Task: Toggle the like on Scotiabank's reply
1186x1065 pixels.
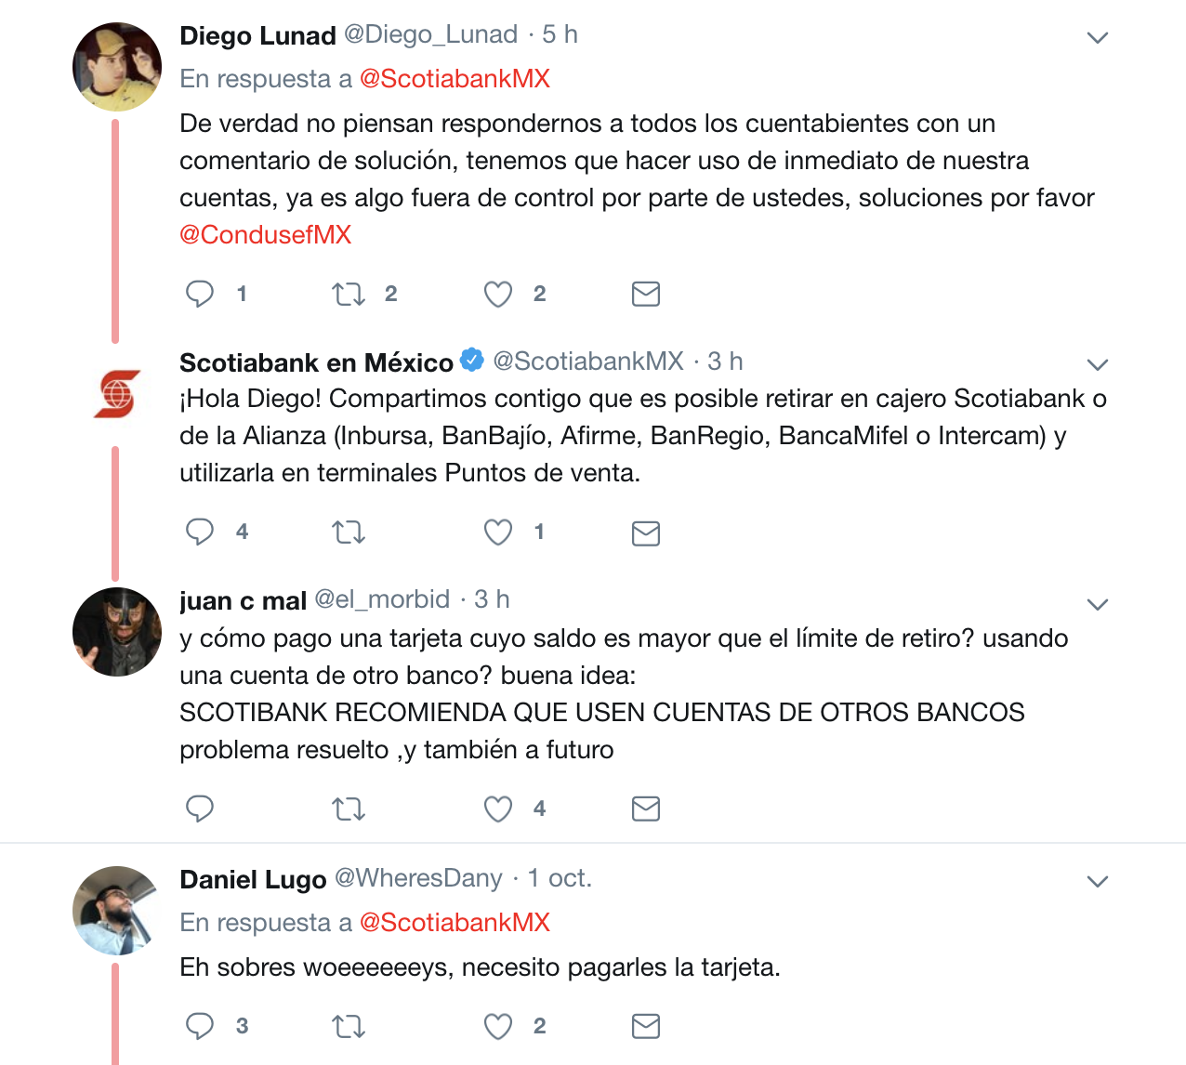Action: pyautogui.click(x=497, y=532)
